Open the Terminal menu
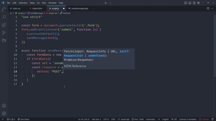 coord(52,3)
